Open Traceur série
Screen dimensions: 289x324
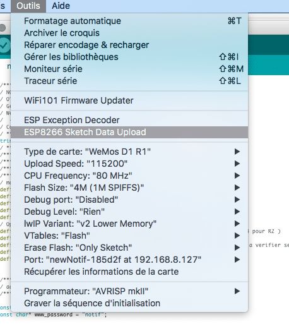coord(129,81)
